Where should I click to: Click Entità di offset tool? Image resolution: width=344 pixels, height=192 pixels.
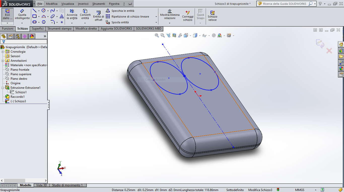98,16
